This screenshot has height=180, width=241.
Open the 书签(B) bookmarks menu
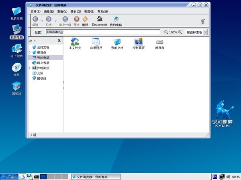click(89, 11)
